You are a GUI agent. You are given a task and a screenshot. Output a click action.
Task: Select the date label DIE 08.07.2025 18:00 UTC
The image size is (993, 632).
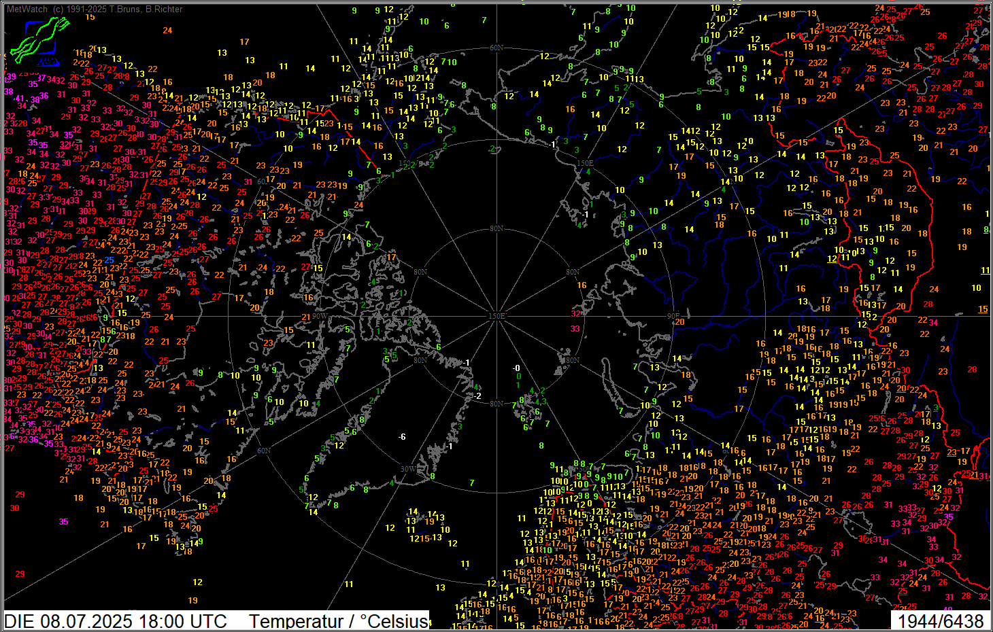click(x=116, y=620)
